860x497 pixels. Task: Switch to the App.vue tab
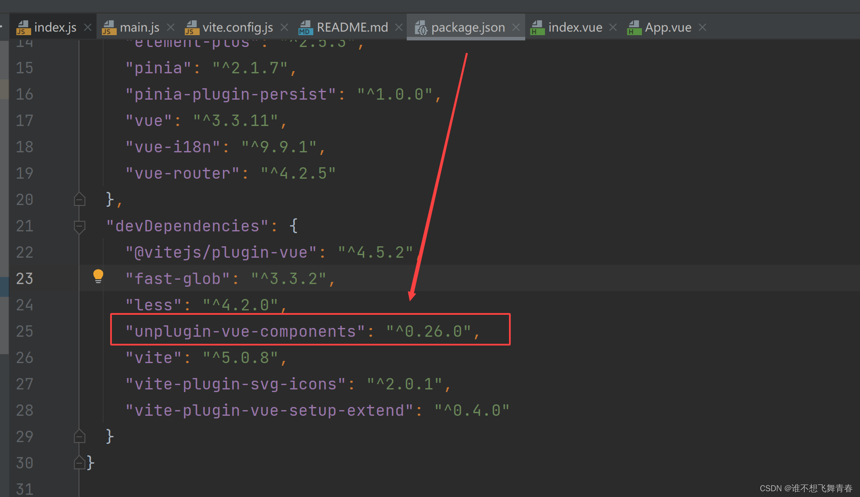pos(668,28)
